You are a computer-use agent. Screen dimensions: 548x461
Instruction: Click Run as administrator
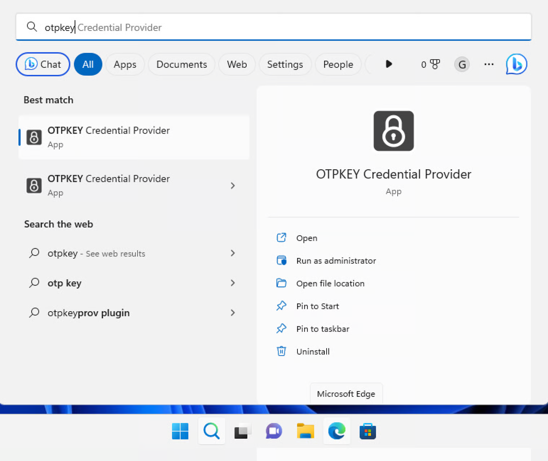[x=336, y=261]
